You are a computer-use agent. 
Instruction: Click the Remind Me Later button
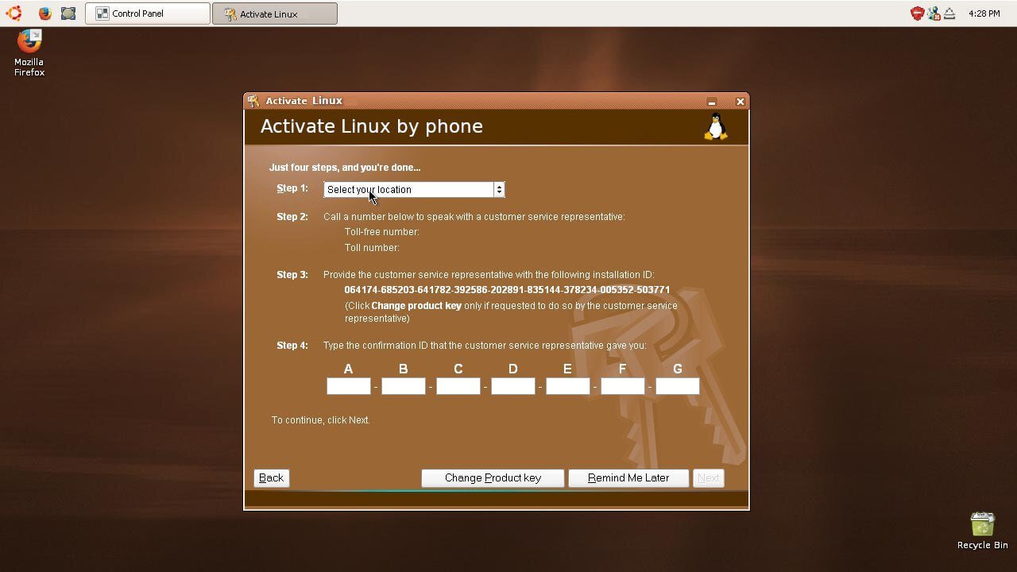(x=628, y=477)
